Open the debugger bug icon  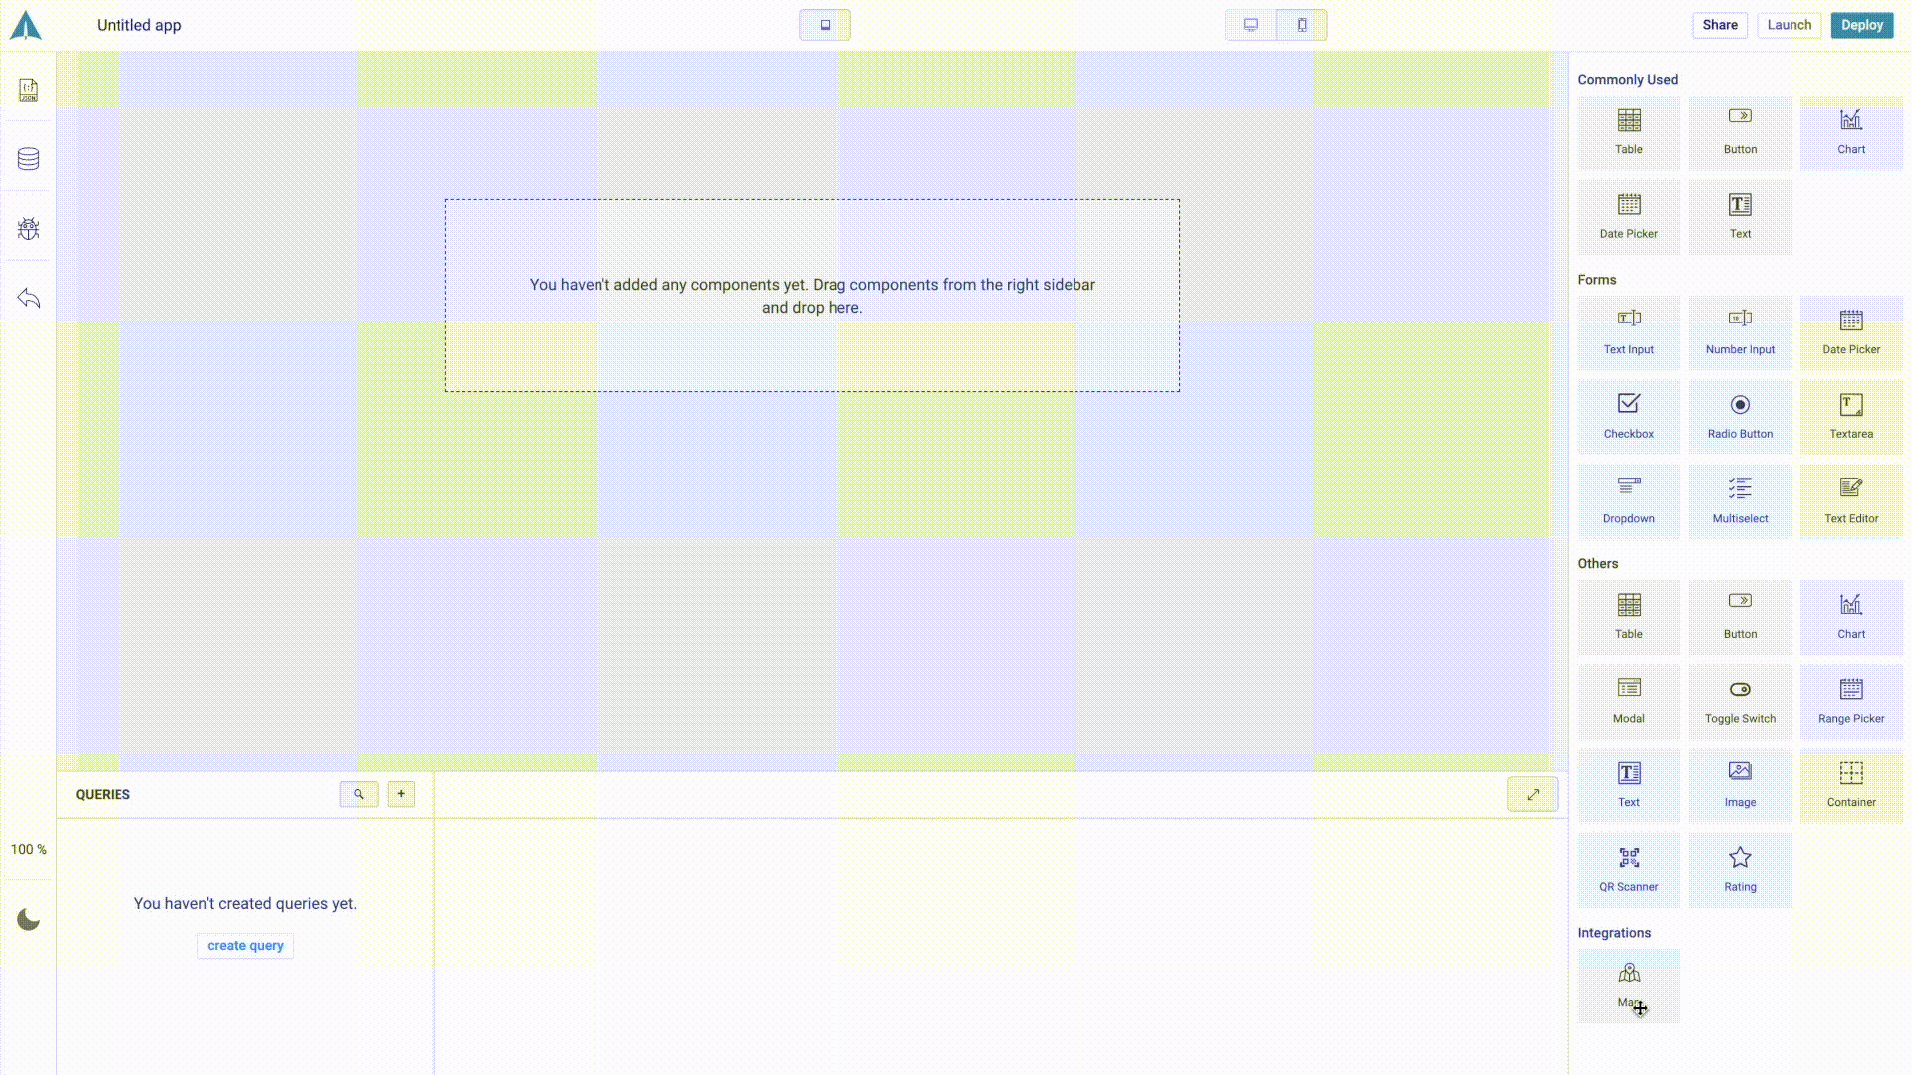pos(28,229)
